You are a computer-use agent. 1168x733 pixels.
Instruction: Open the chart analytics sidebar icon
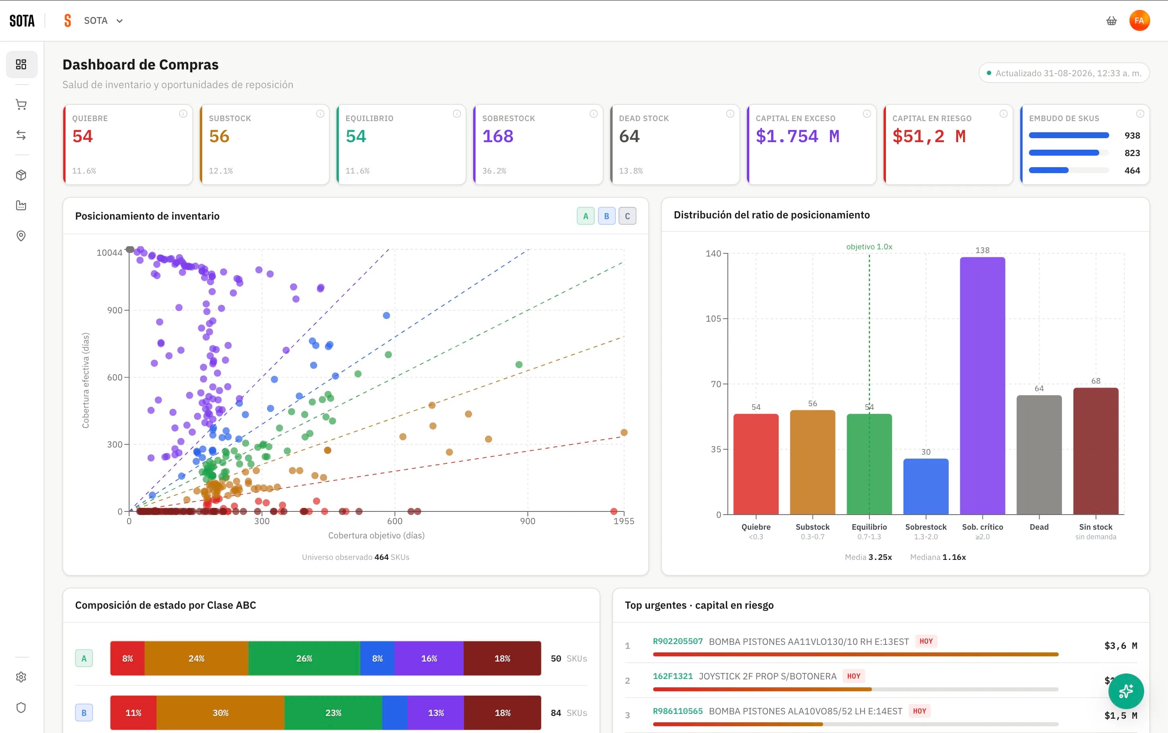pos(21,206)
